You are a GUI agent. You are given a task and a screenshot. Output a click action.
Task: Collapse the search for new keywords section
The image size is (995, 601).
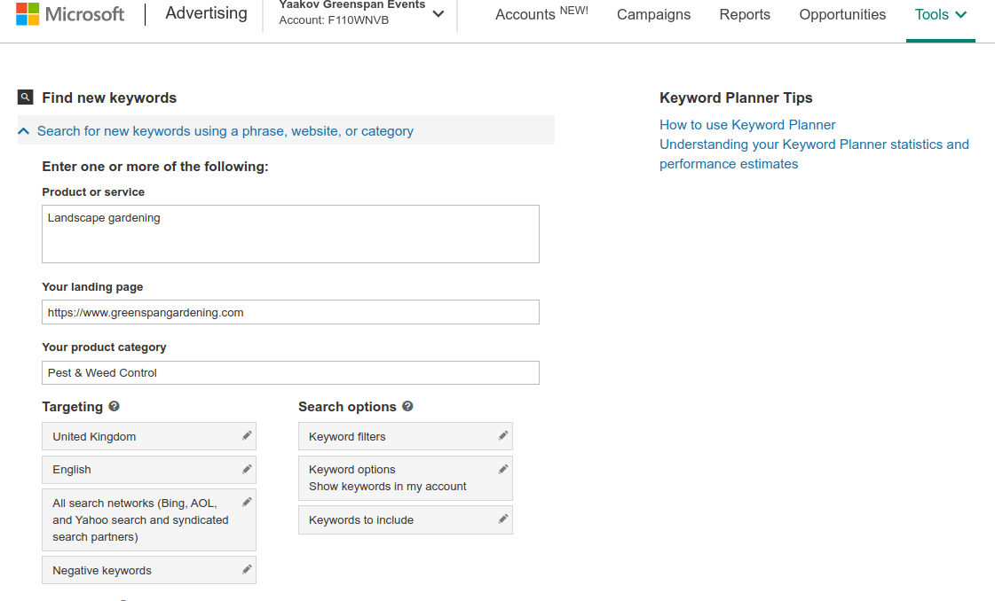click(x=24, y=131)
